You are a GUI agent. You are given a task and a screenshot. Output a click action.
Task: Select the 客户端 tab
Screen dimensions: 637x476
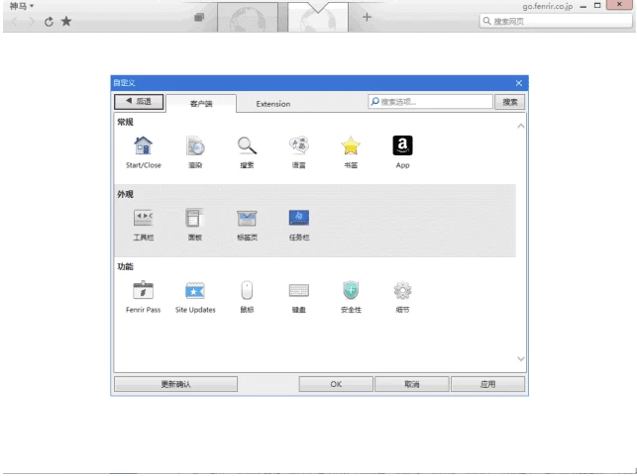[x=201, y=103]
